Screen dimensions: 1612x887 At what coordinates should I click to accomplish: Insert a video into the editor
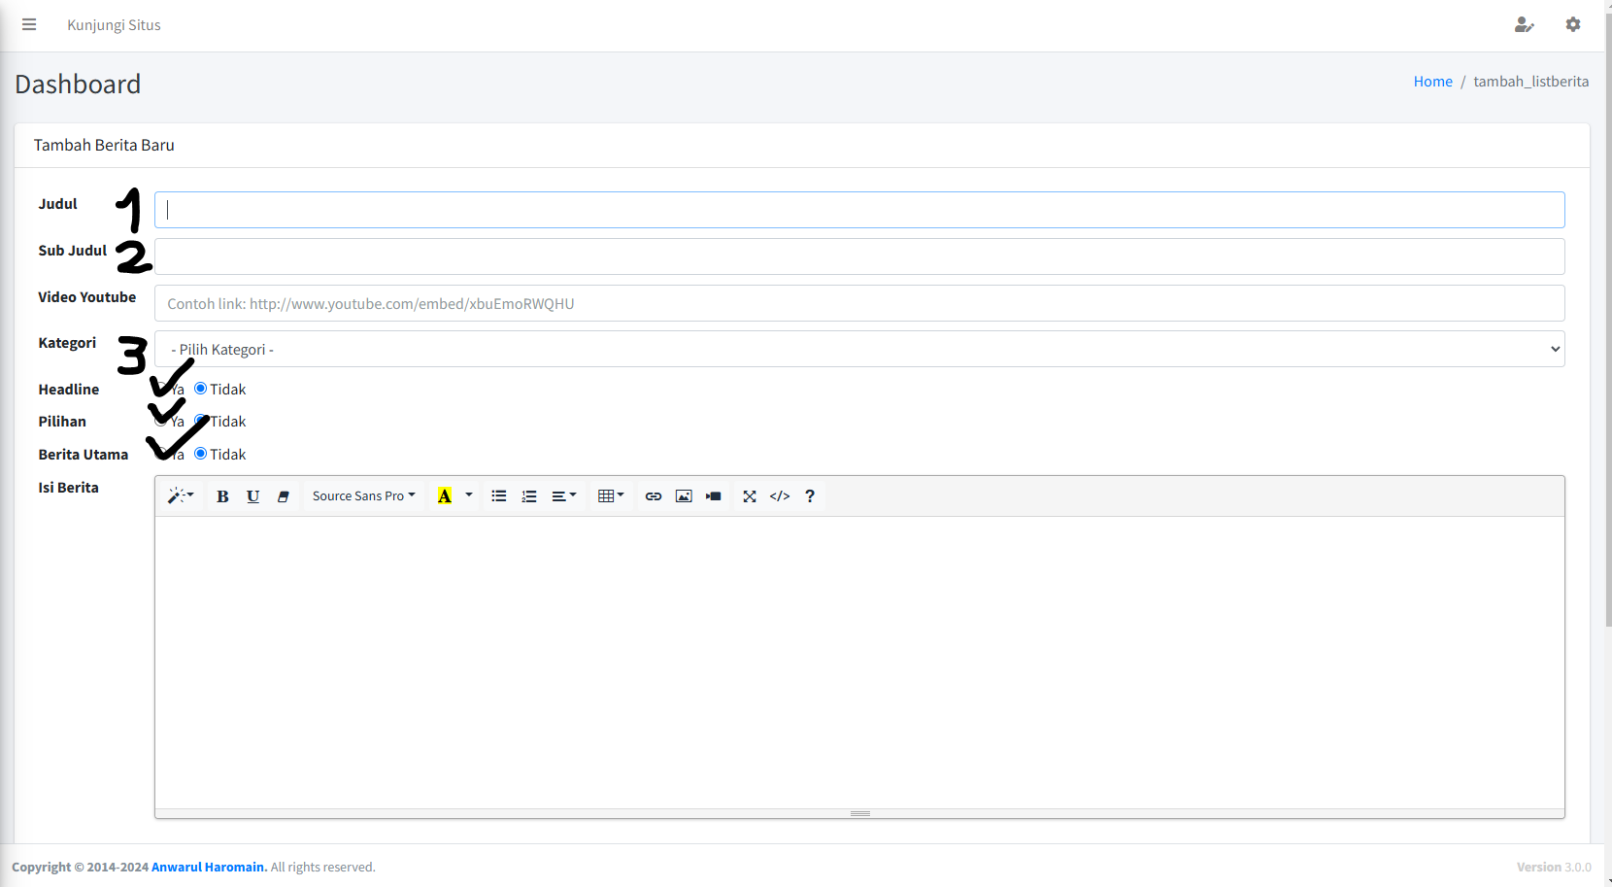click(x=714, y=495)
